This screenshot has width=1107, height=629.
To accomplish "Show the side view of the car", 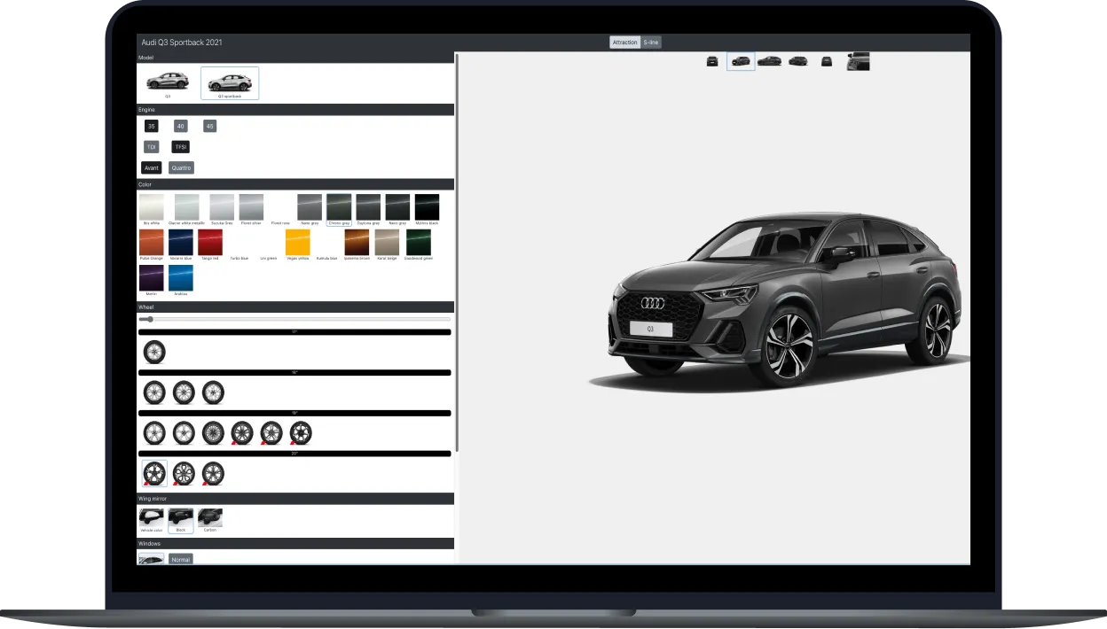I will point(770,61).
